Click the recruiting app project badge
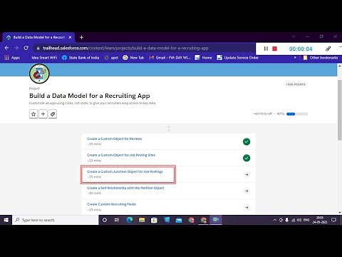342x257 pixels. point(39,74)
